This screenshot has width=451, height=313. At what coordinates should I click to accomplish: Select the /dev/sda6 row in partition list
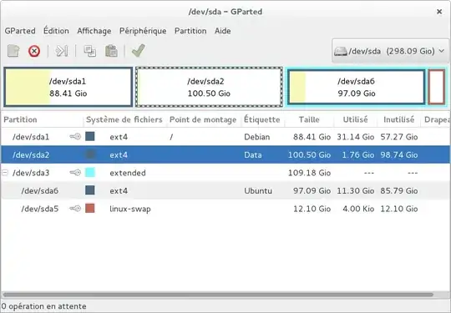(225, 190)
